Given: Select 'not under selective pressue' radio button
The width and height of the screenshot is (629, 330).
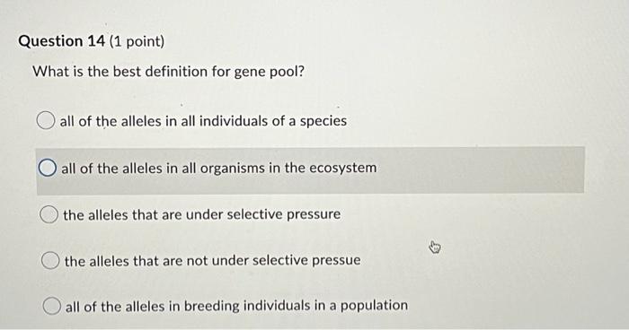Looking at the screenshot, I should [x=50, y=261].
